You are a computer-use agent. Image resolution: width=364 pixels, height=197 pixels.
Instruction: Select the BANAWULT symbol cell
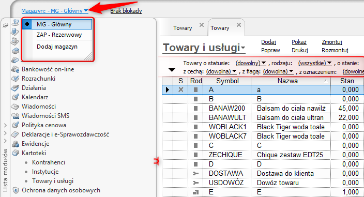point(227,118)
